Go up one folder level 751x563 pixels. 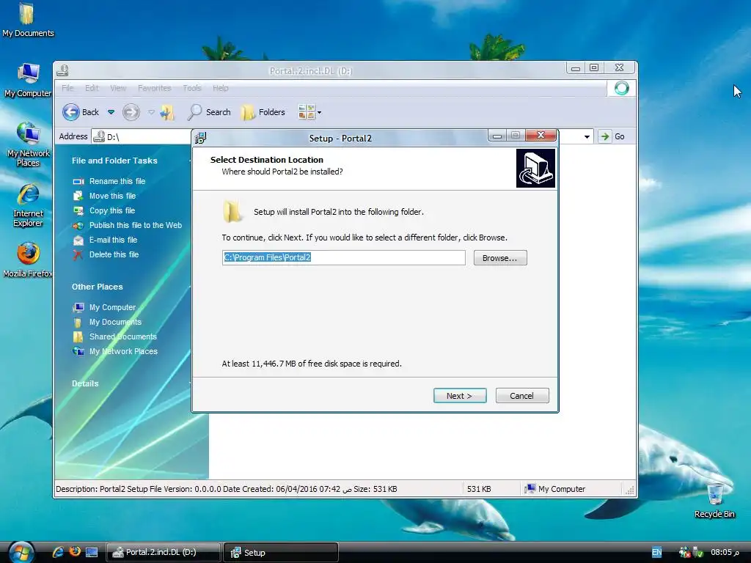(167, 112)
